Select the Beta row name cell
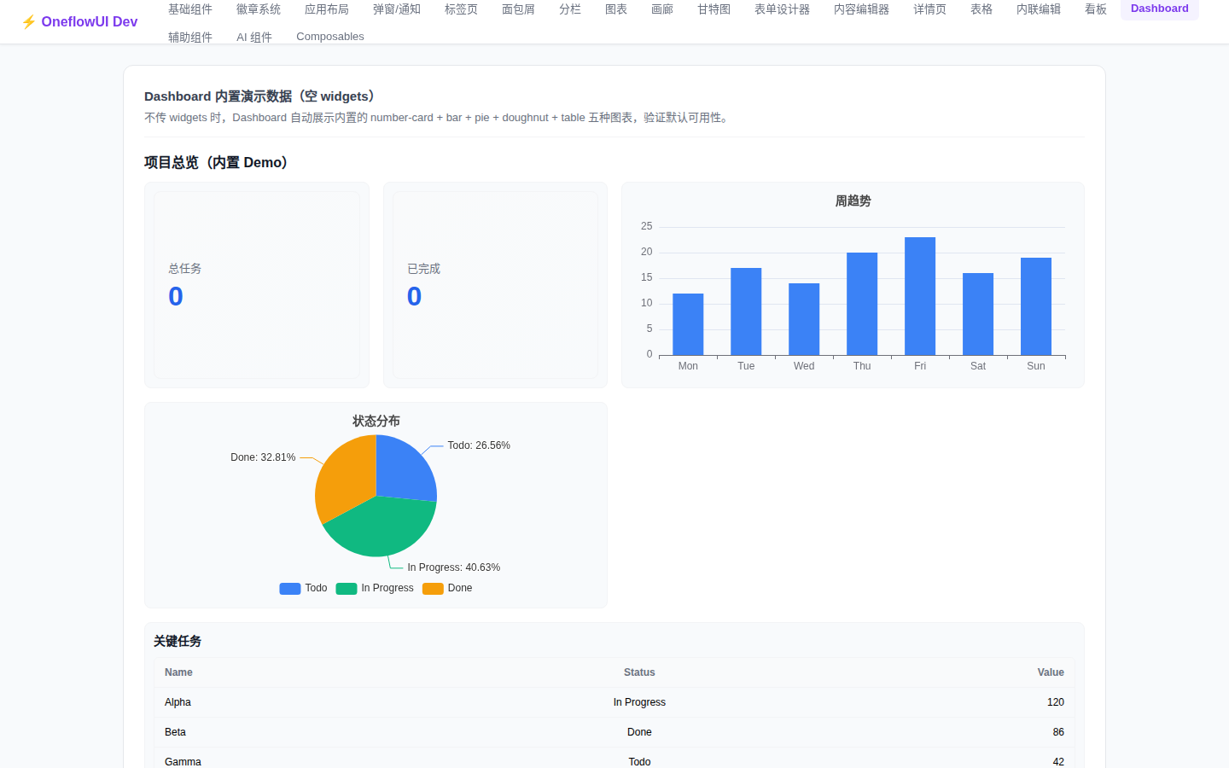1229x768 pixels. pyautogui.click(x=175, y=732)
